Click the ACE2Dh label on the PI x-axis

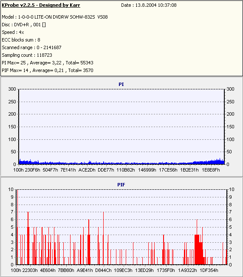coord(87,170)
